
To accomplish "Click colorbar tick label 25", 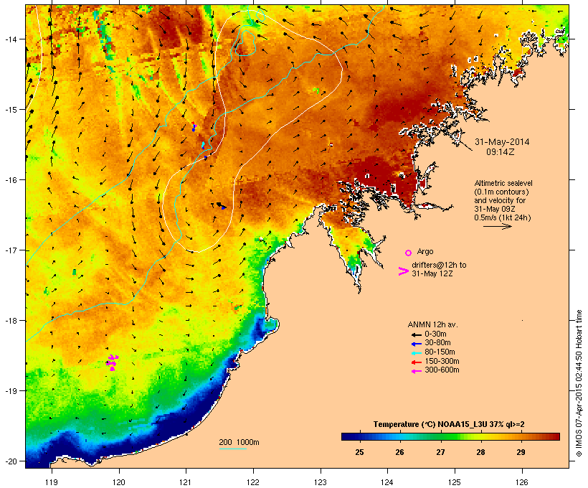I will 359,452.
